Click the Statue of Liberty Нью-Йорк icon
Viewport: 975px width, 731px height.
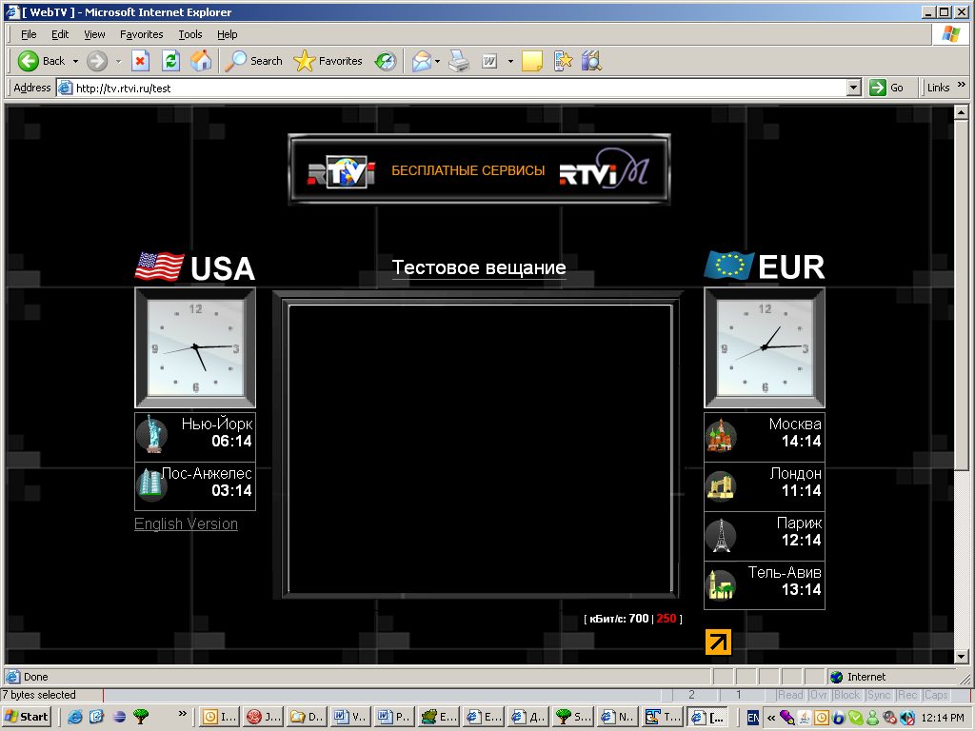(x=151, y=434)
